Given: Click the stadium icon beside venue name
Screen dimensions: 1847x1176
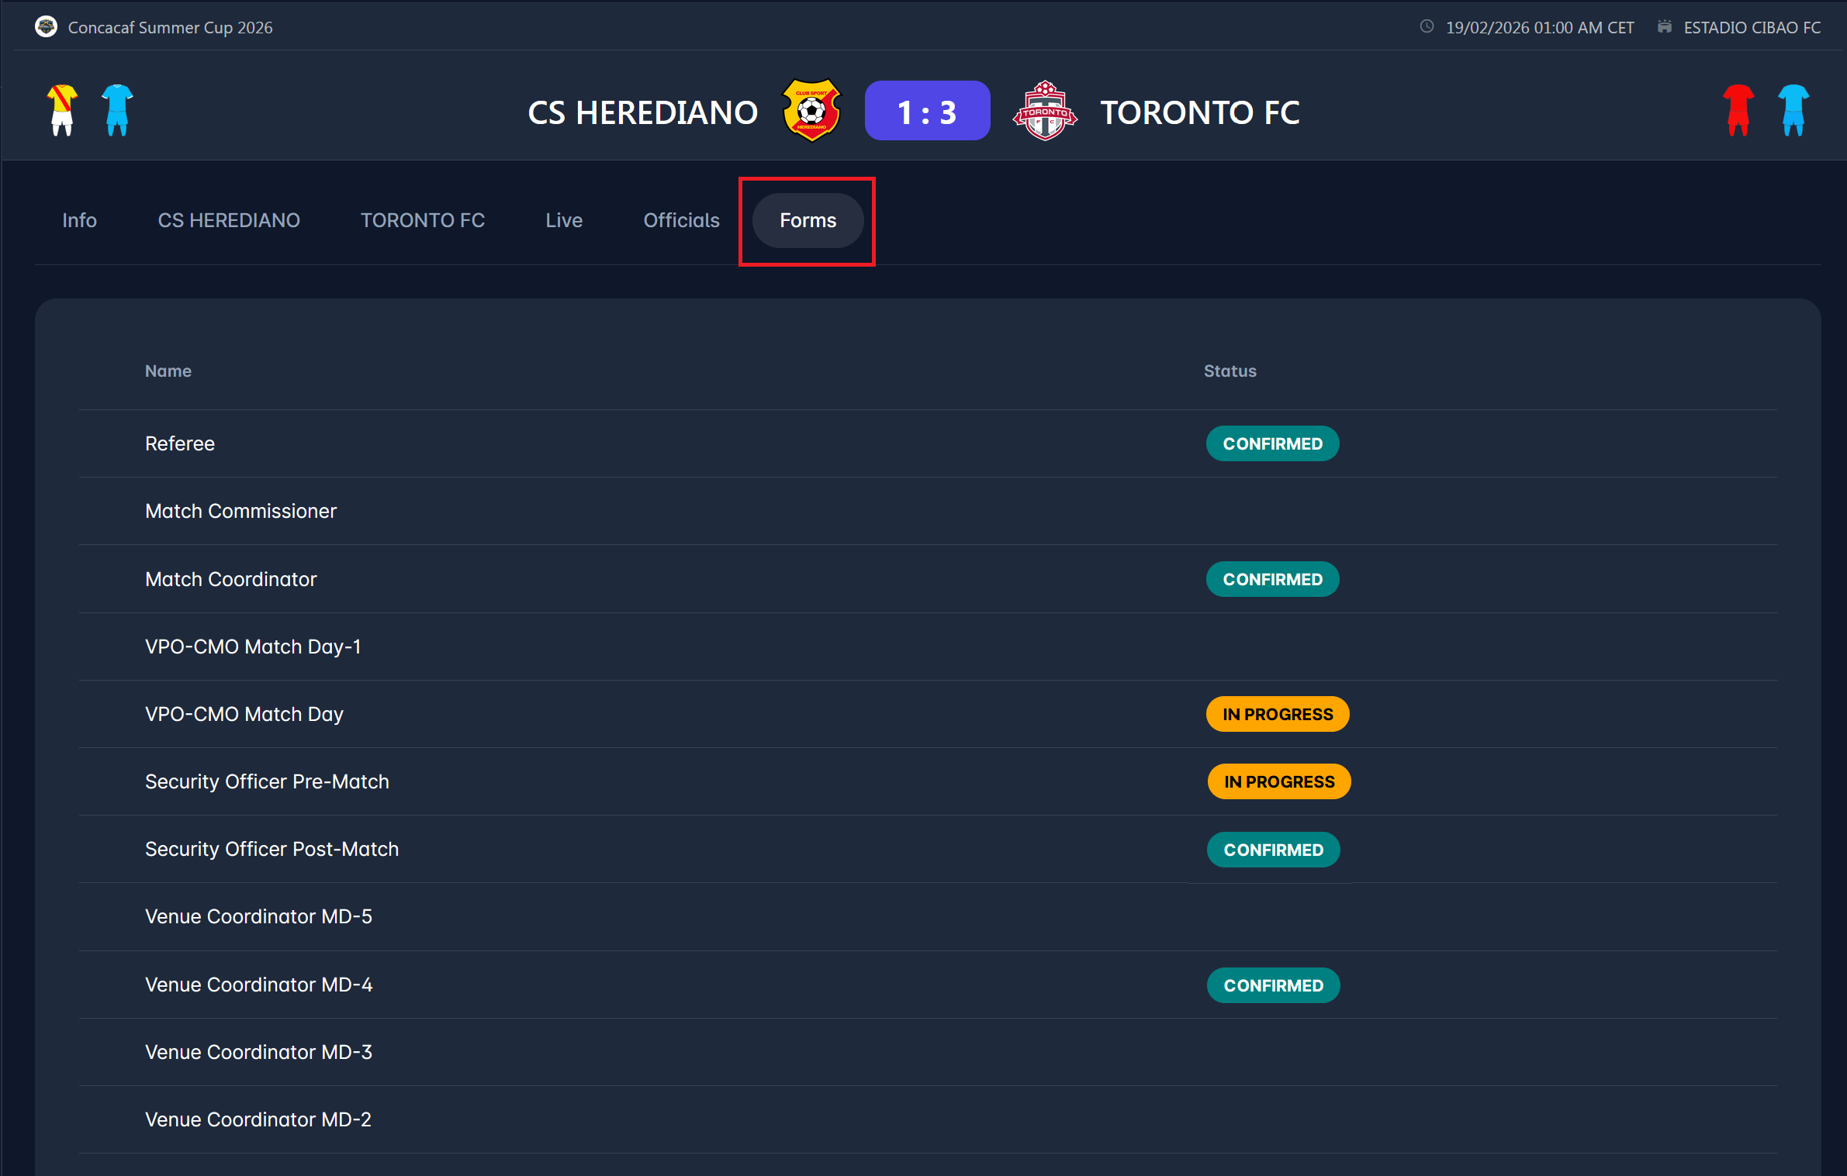Looking at the screenshot, I should click(1664, 27).
